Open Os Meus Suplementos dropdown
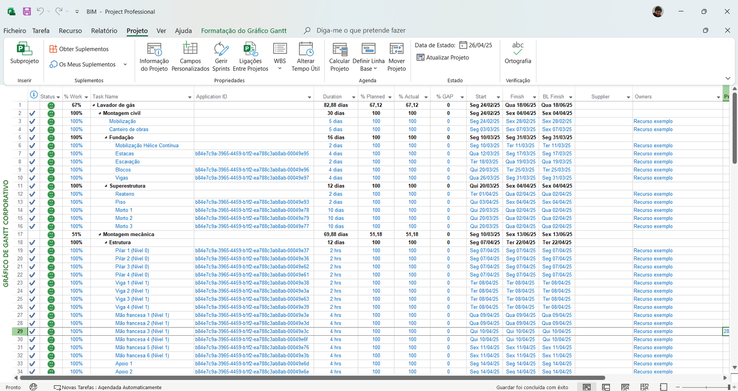This screenshot has width=738, height=391. point(125,65)
